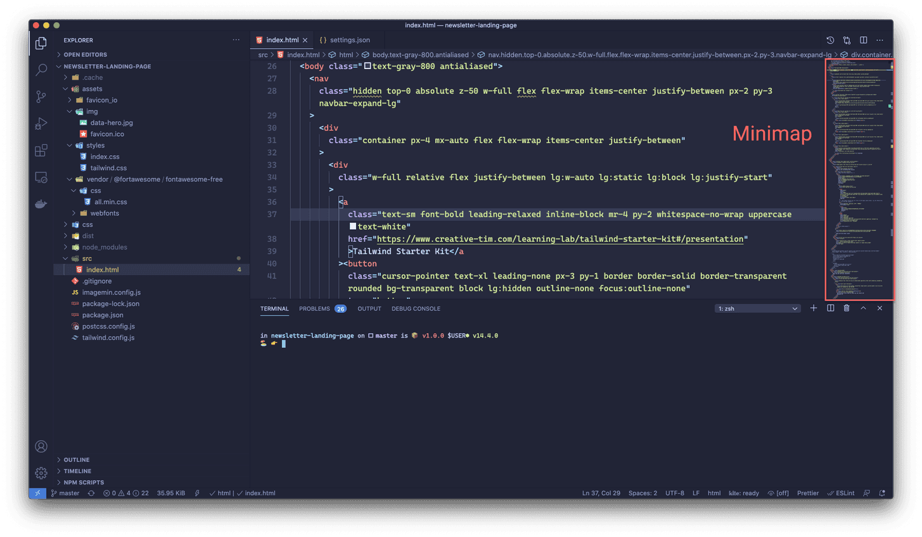Click the Ln 37, Col 29 status indicator
Viewport: 922px width, 537px height.
[x=601, y=493]
